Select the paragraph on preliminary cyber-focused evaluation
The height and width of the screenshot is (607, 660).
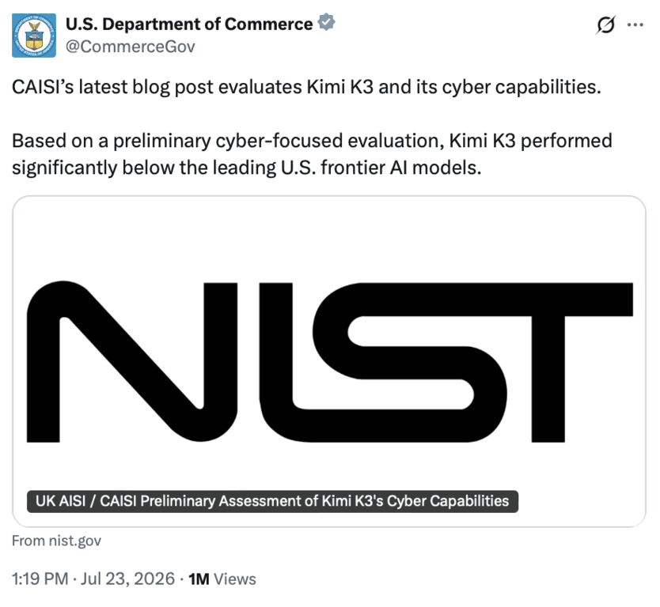312,154
